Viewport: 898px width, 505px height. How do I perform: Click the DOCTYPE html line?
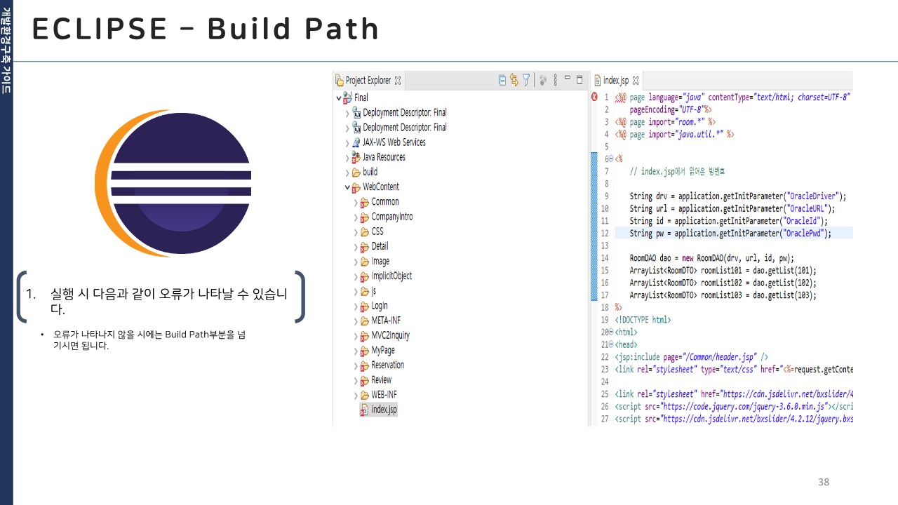(x=643, y=320)
